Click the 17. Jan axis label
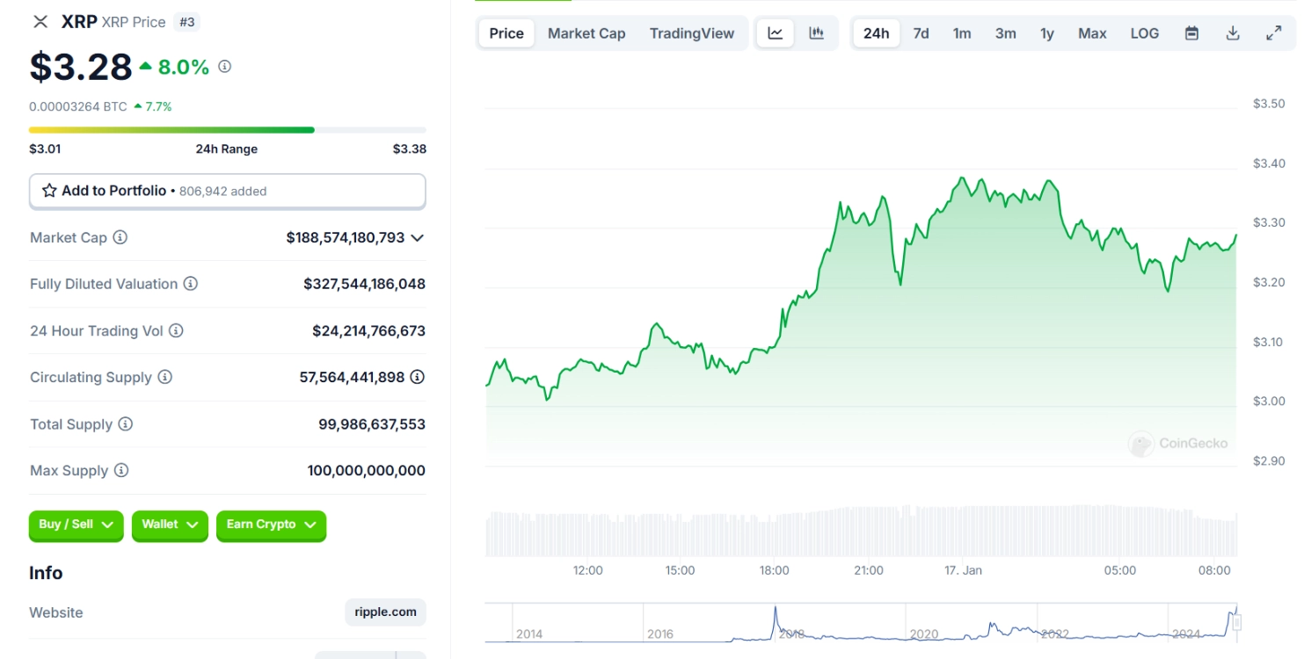The image size is (1311, 659). click(963, 570)
